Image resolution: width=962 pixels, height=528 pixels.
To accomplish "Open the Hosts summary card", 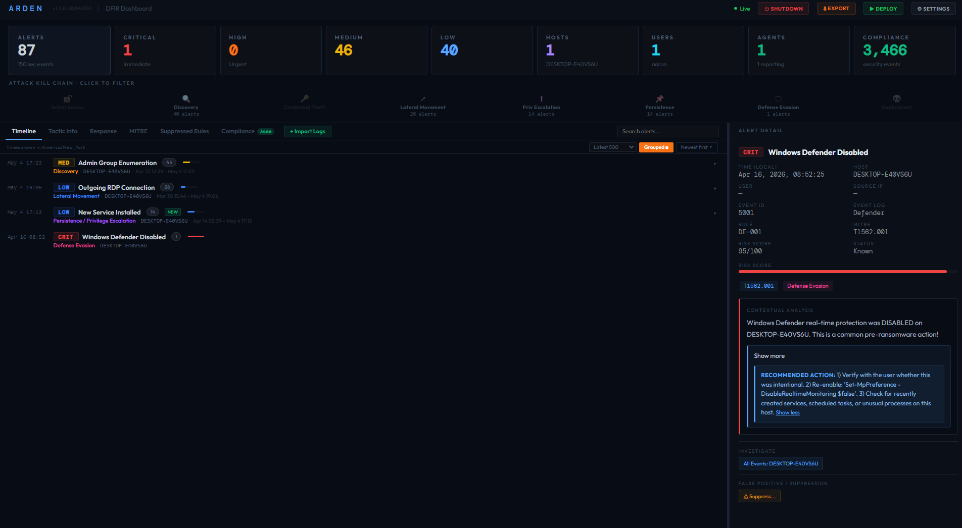I will click(588, 50).
